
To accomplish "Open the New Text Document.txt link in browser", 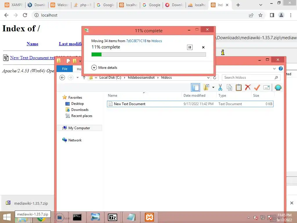I will click(32, 58).
